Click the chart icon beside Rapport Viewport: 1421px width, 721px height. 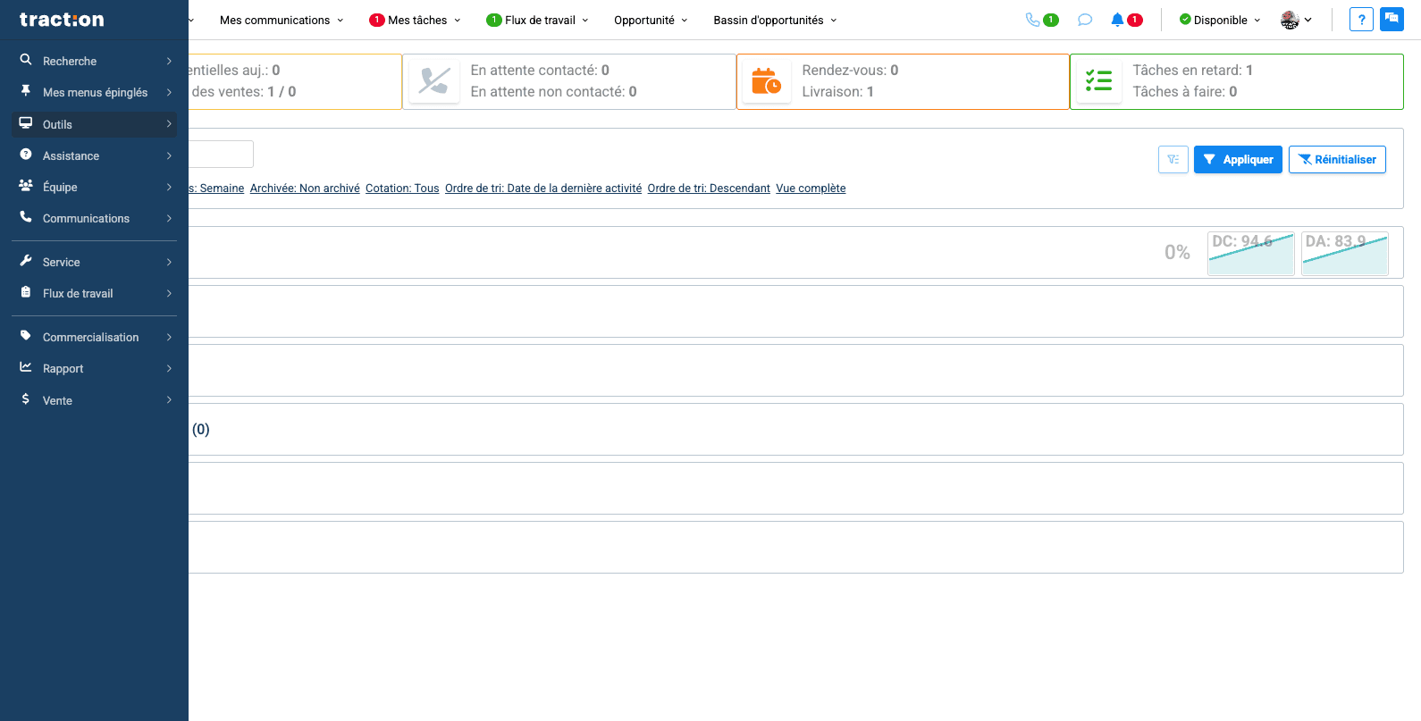point(26,367)
